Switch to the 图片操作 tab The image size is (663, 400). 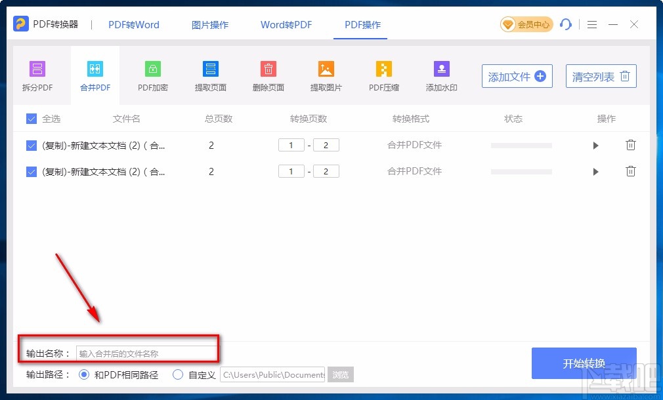point(209,24)
